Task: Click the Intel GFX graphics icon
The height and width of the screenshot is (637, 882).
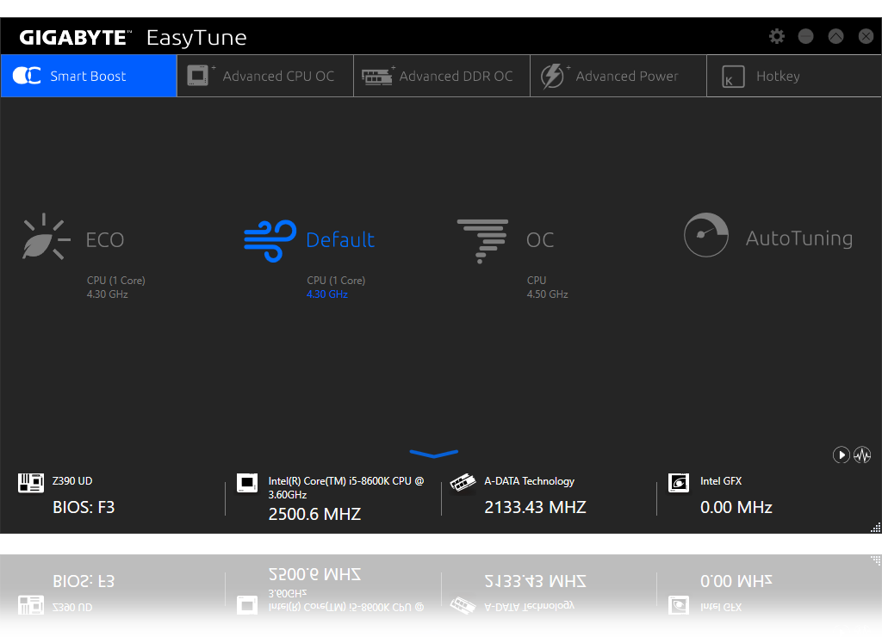Action: (x=679, y=483)
